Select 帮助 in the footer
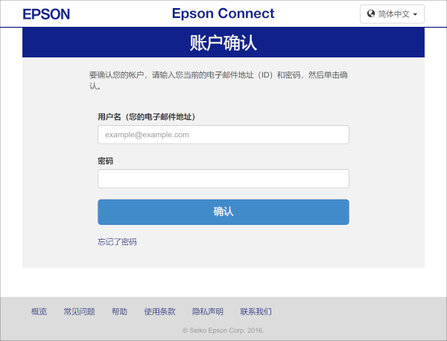 [119, 311]
